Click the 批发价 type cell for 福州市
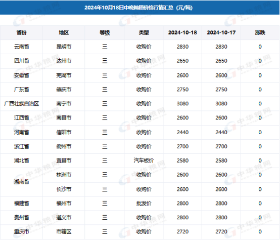 (144, 204)
